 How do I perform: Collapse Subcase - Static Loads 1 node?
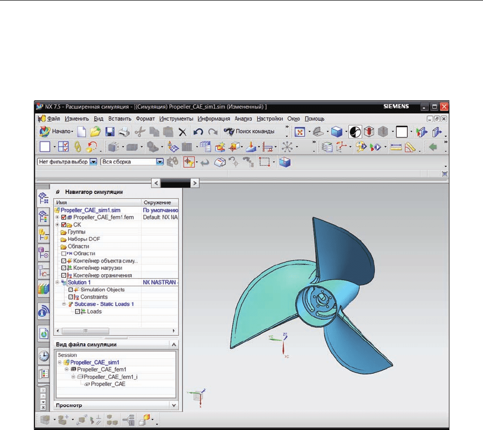(64, 304)
